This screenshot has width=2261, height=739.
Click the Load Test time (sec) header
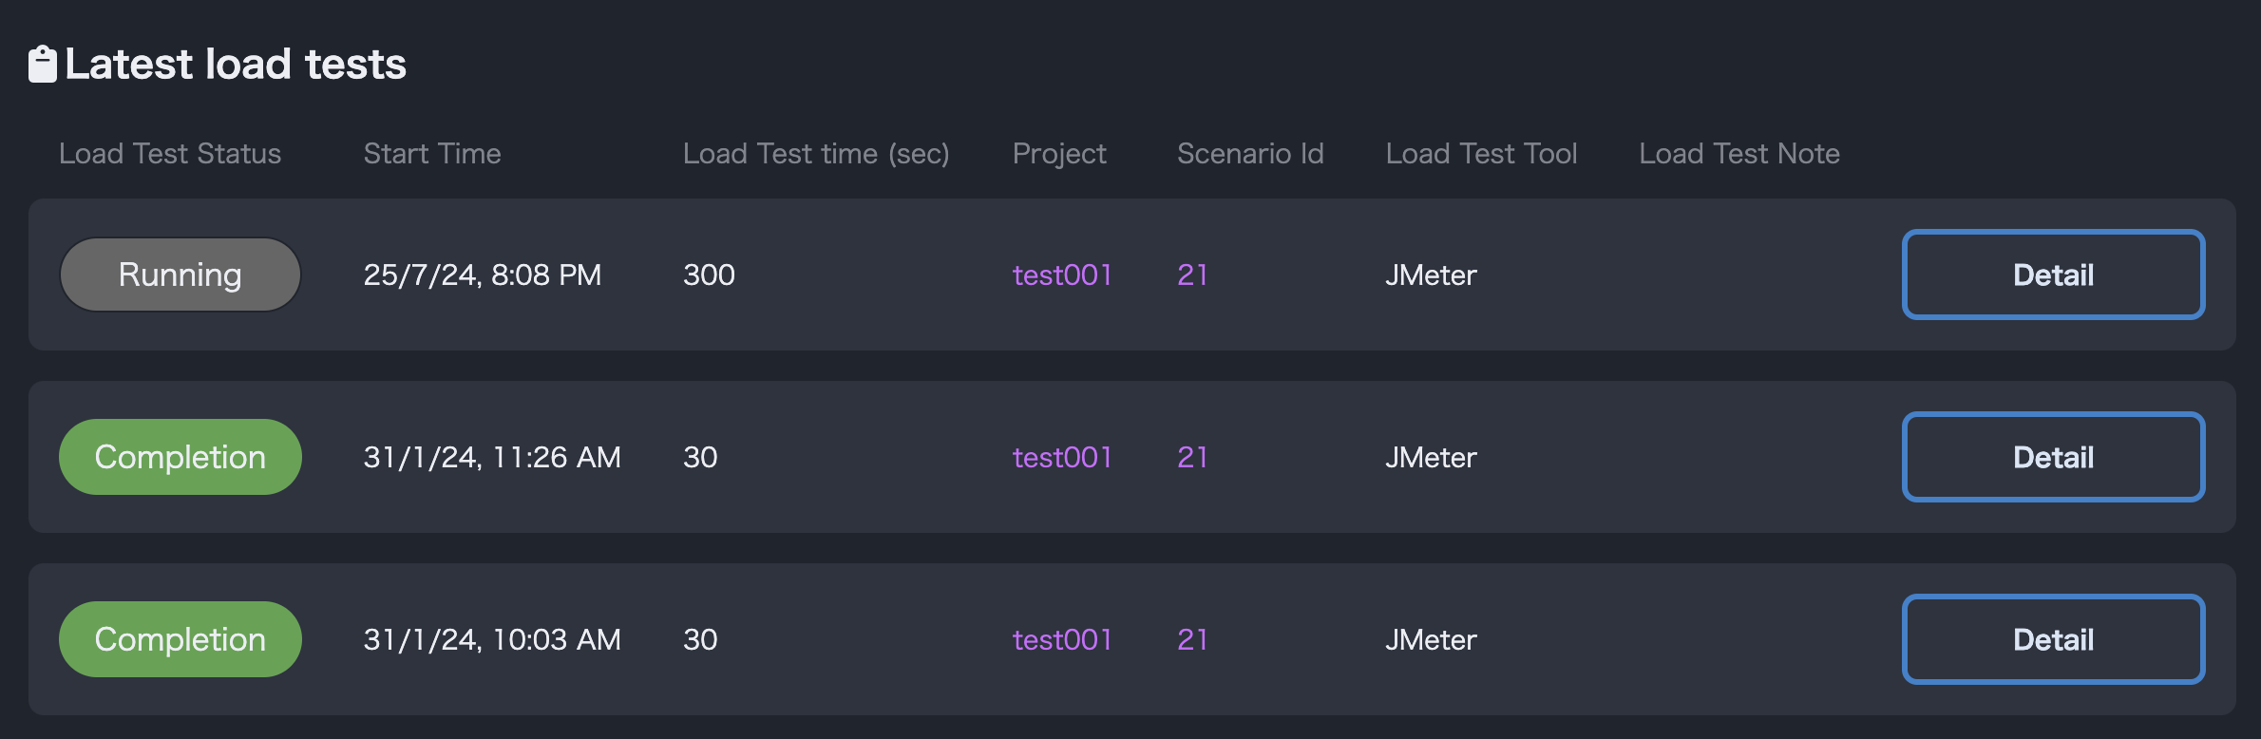pos(816,153)
